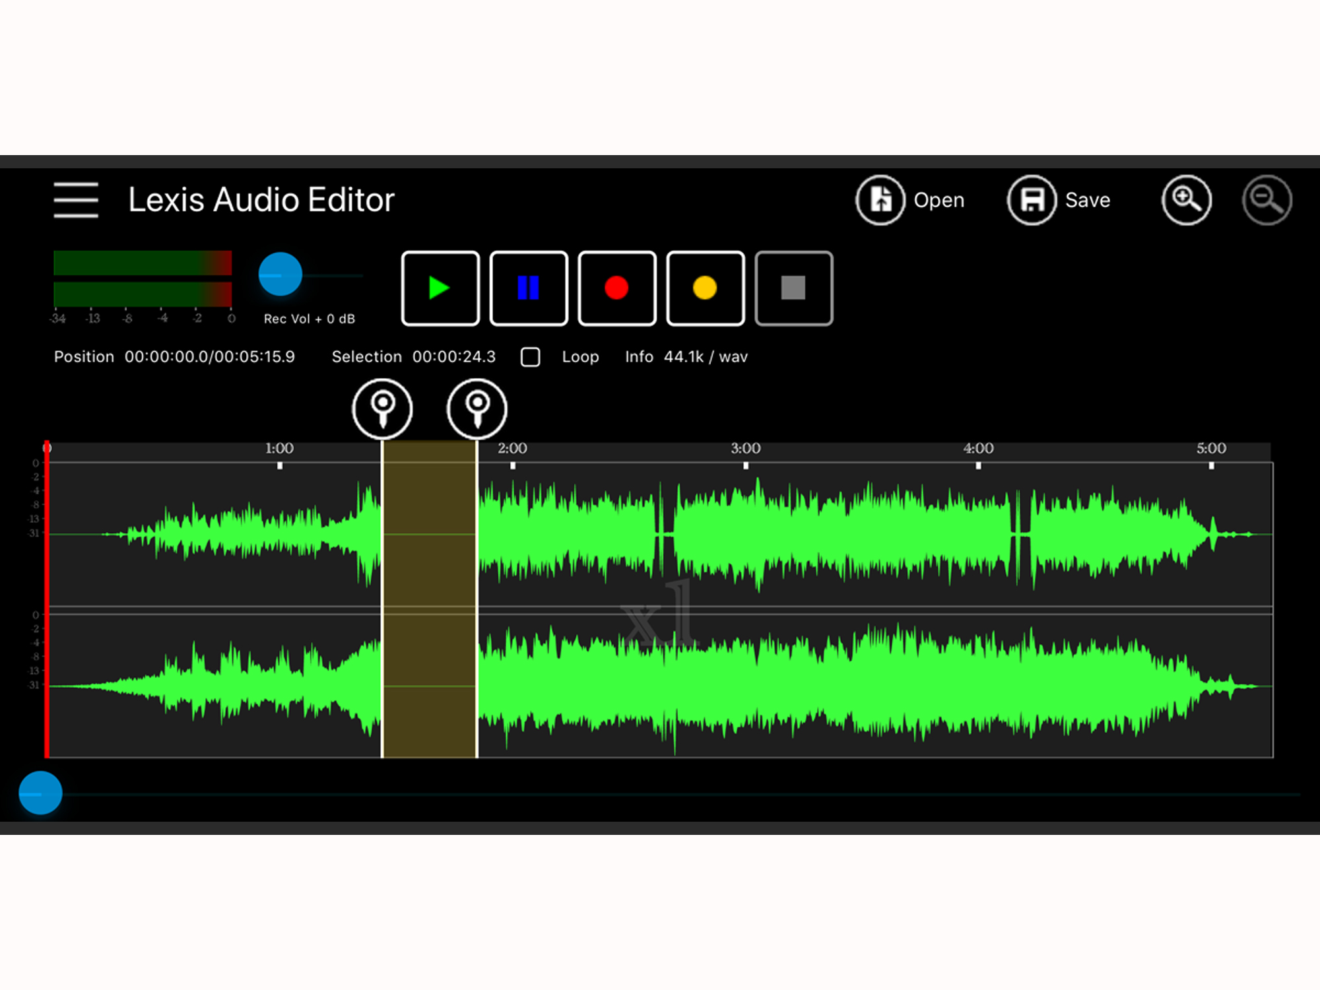
Task: Enable the Loop checkbox
Action: pos(530,357)
